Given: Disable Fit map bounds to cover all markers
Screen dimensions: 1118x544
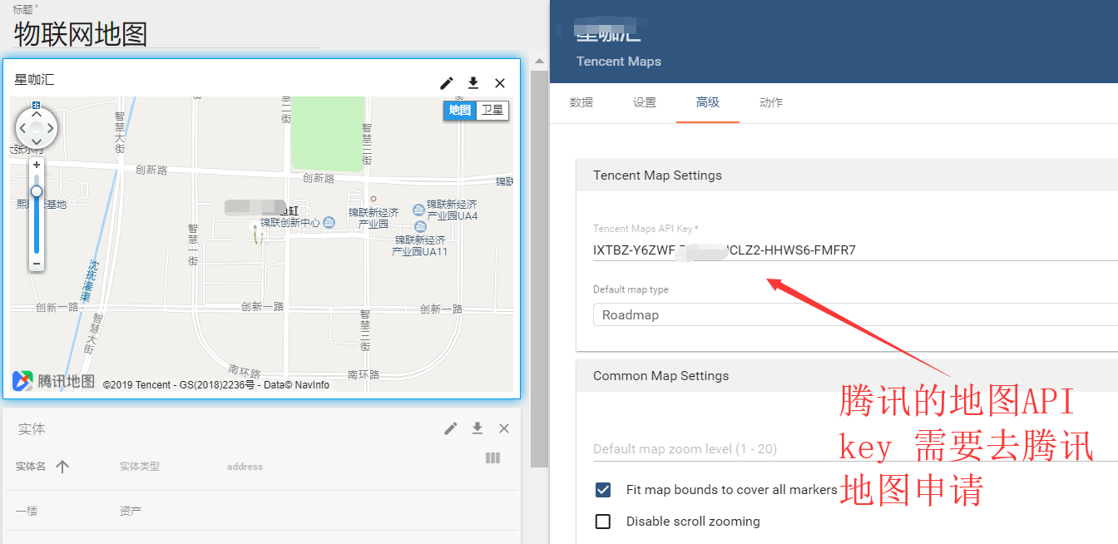Looking at the screenshot, I should point(603,489).
